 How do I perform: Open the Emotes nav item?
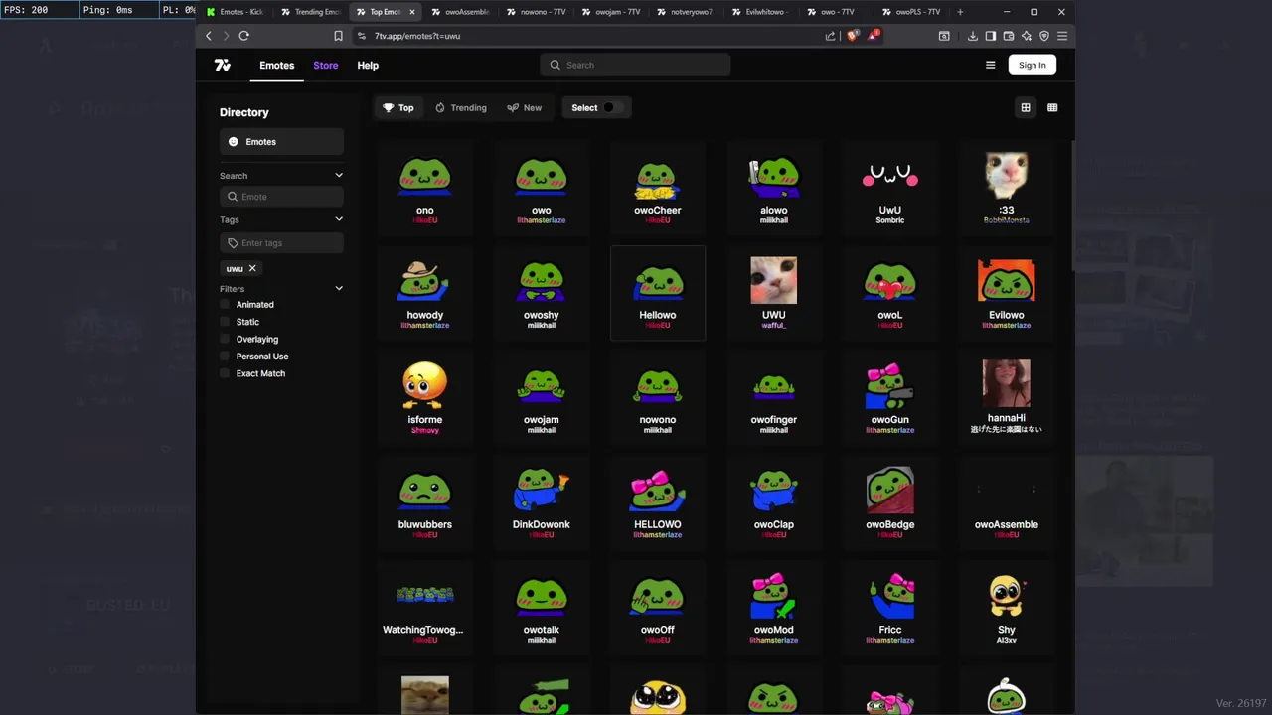click(x=276, y=65)
